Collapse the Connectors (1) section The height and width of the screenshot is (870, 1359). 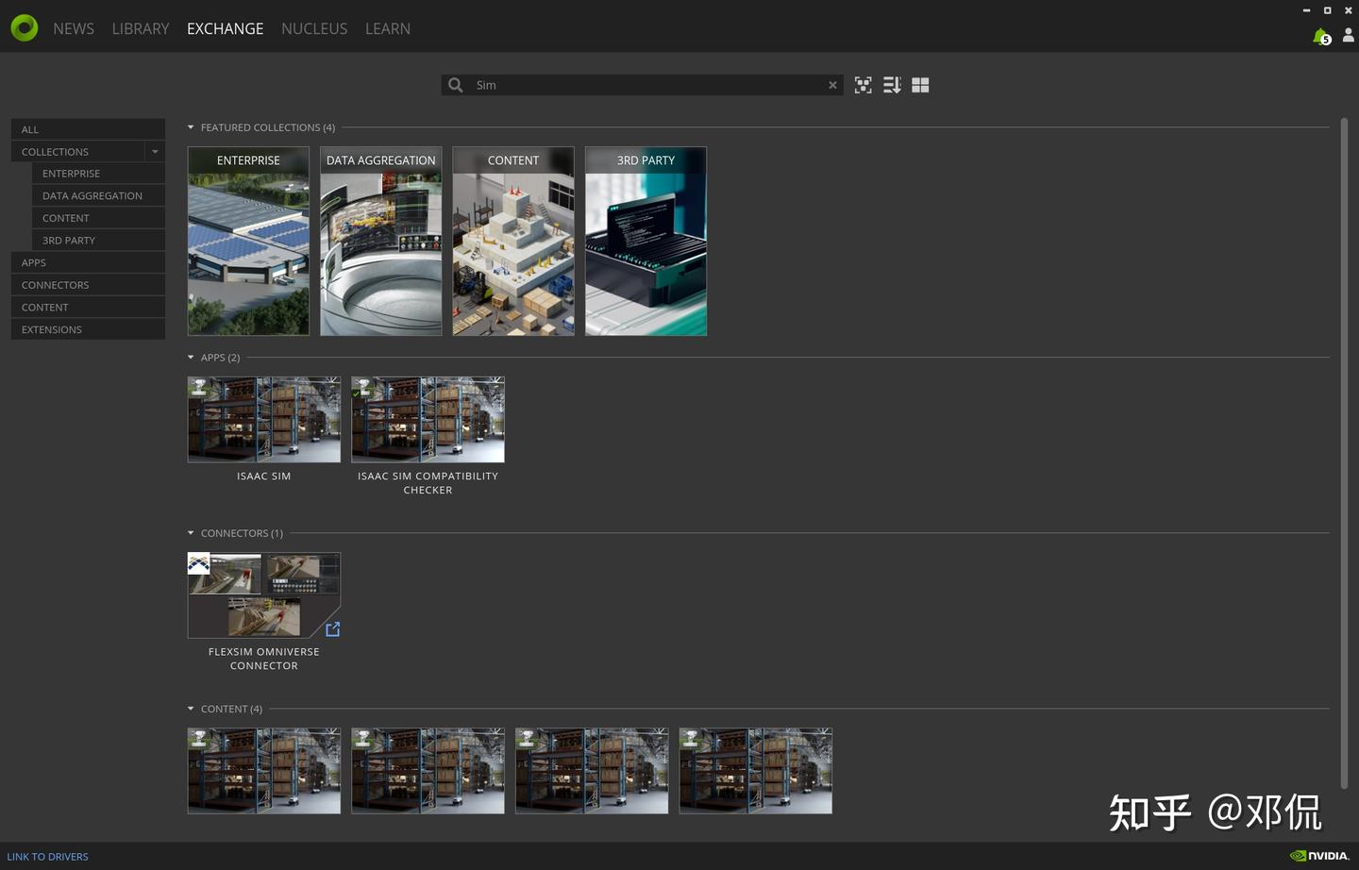pos(191,533)
